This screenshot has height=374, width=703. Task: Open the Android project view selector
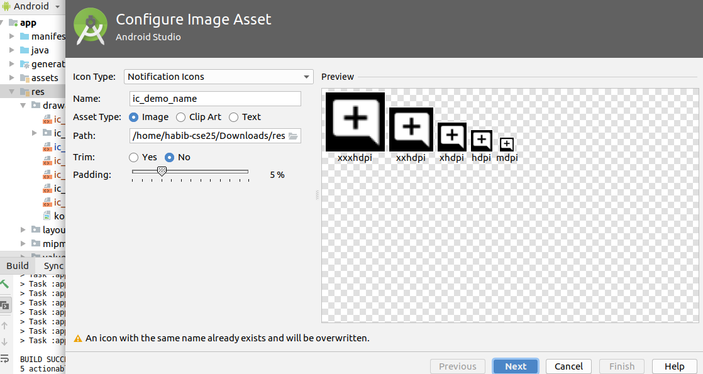(31, 6)
